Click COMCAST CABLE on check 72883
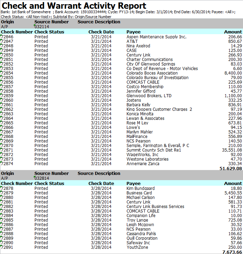Image resolution: width=243 pixels, height=254 pixels. pos(143,211)
